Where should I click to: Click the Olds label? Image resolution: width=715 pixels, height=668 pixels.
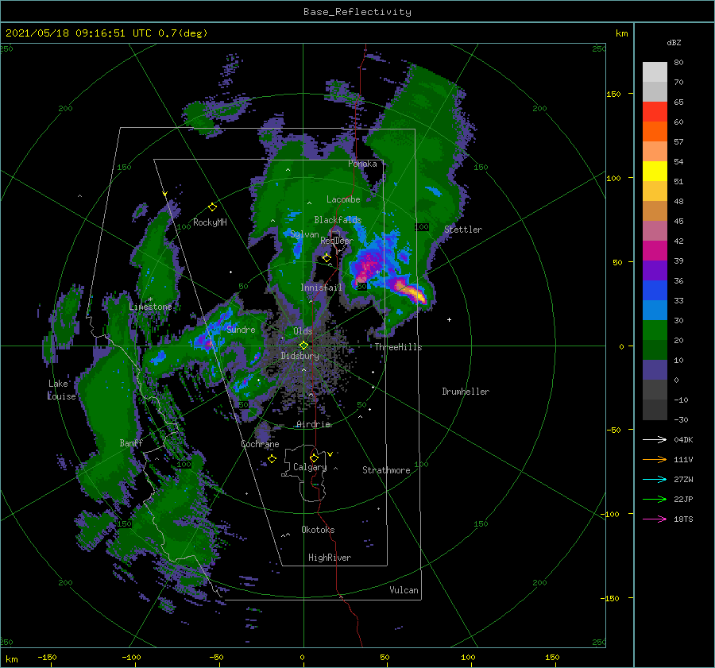[x=303, y=331]
